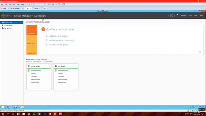Open the Local Server tile header
The image size is (206, 116).
39,66
